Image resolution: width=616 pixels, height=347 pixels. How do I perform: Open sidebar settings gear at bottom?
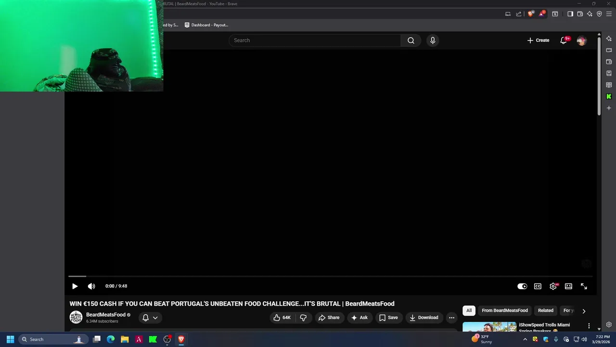tap(609, 325)
